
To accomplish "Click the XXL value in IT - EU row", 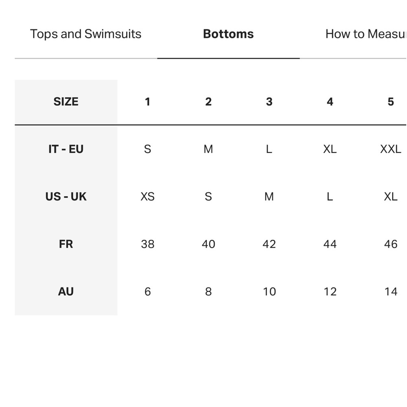I will tap(391, 149).
